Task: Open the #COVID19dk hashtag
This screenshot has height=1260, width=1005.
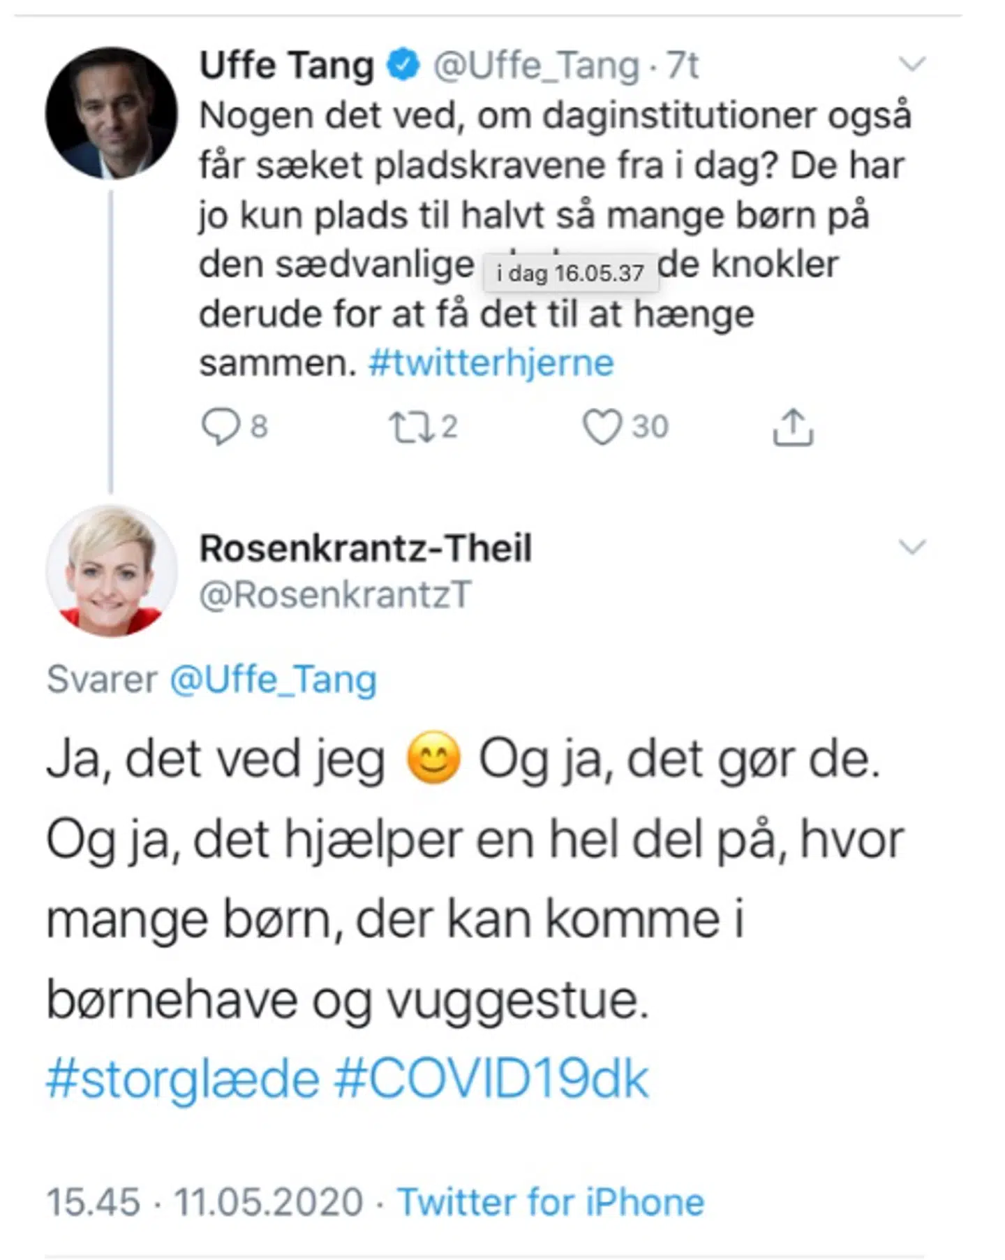Action: click(x=491, y=1079)
